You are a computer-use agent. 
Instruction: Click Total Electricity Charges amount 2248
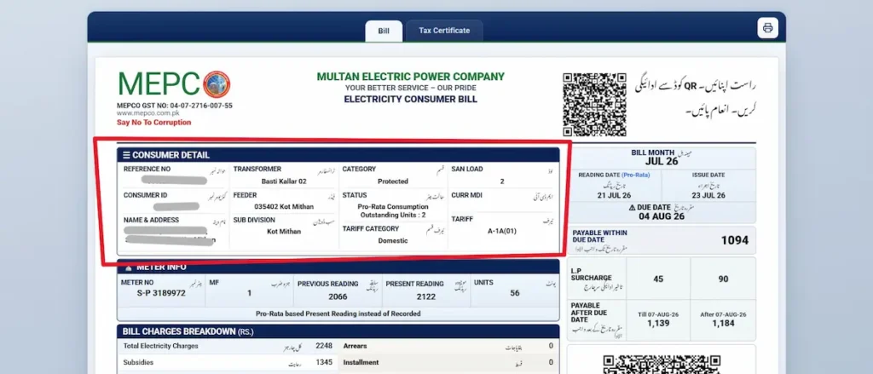coord(323,346)
